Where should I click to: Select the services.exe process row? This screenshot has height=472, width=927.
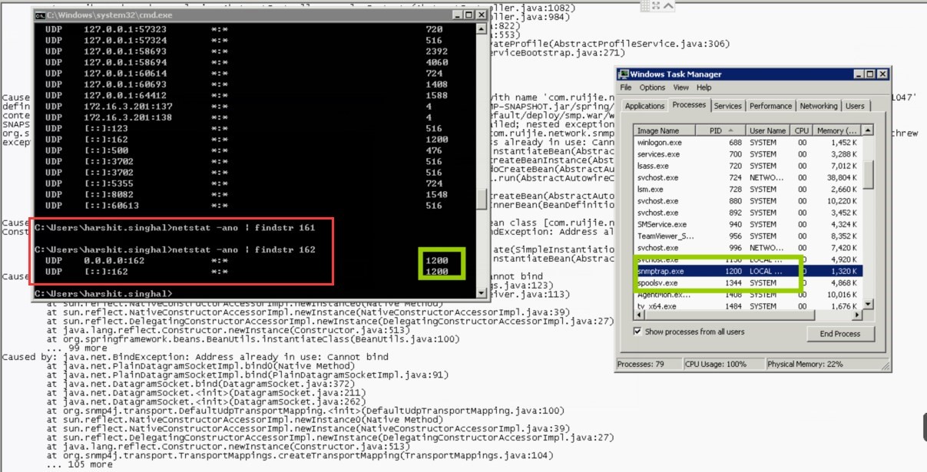click(748, 154)
